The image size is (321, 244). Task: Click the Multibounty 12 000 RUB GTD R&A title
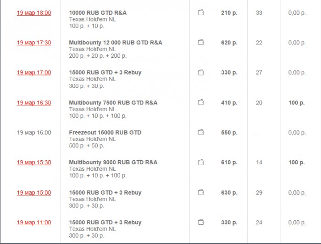116,43
